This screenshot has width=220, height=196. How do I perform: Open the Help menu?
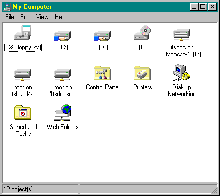[60, 17]
